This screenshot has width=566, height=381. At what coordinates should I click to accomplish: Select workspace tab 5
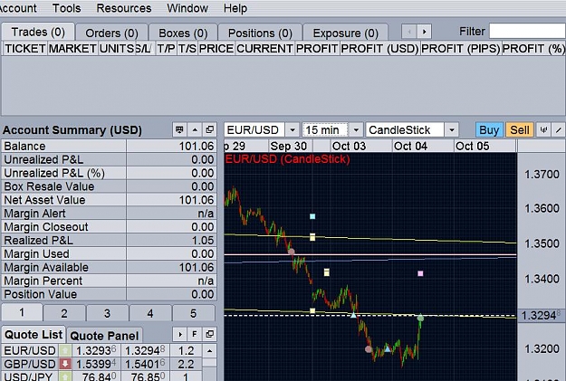[194, 313]
